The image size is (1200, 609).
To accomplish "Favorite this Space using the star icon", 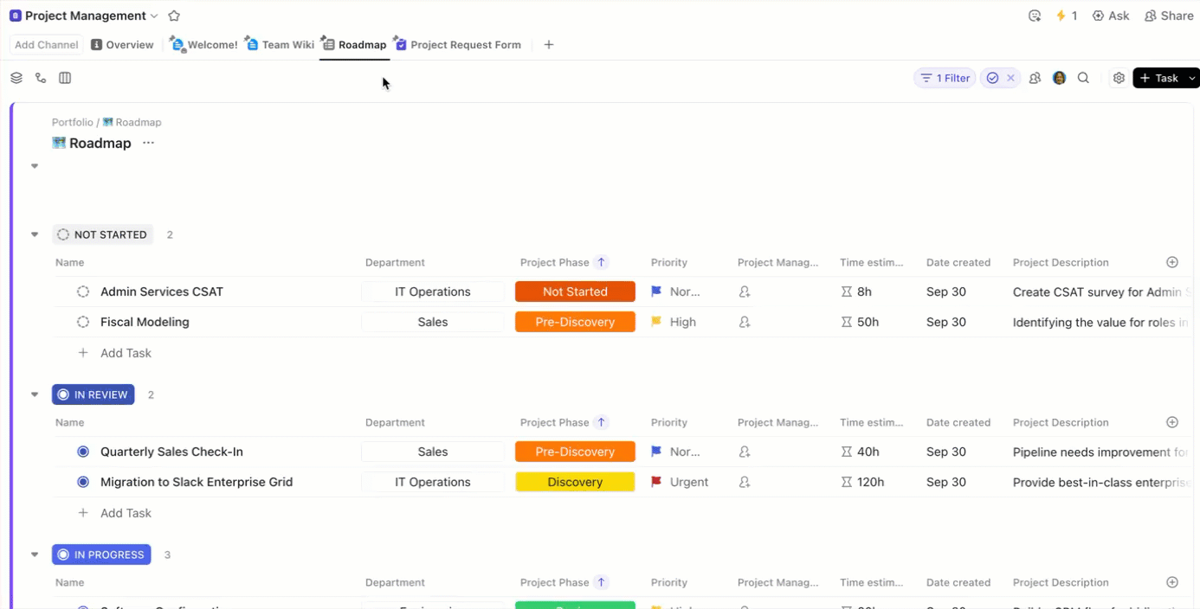I will click(174, 15).
